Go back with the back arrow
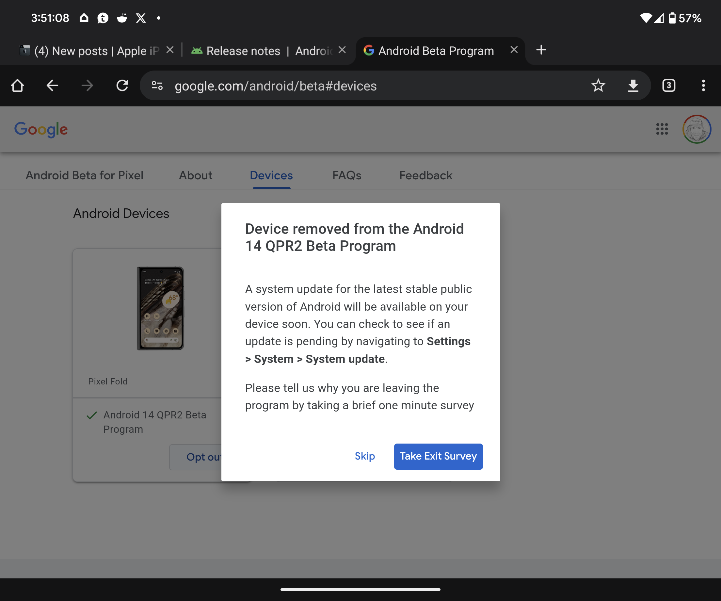721x601 pixels. 52,86
